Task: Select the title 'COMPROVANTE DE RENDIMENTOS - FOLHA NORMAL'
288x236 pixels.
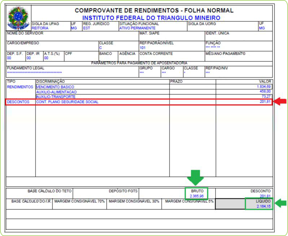Action: click(154, 10)
